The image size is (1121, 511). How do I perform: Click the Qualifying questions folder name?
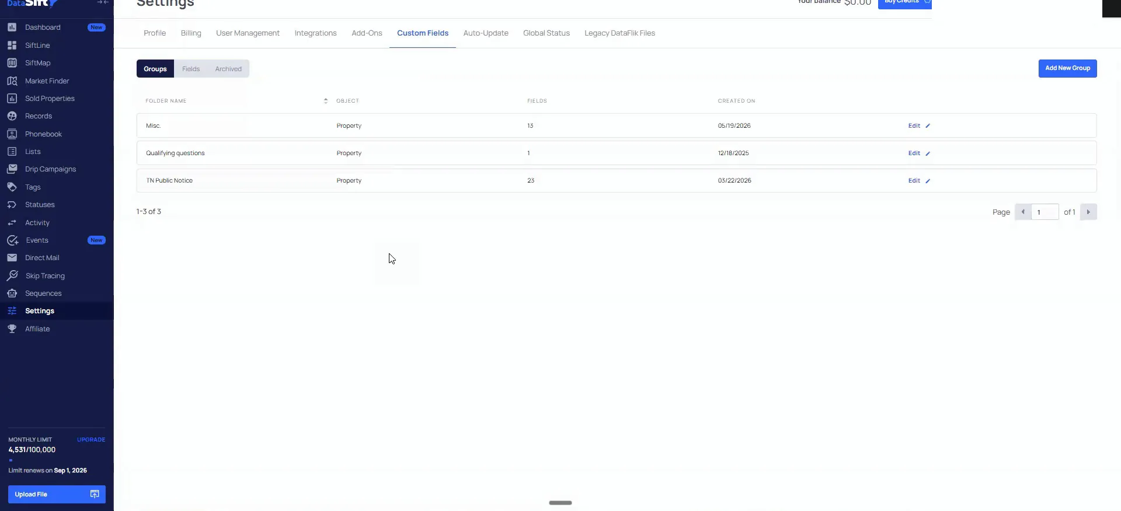click(x=175, y=153)
